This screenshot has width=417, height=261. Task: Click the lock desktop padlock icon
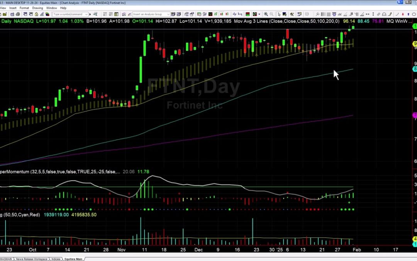37,14
